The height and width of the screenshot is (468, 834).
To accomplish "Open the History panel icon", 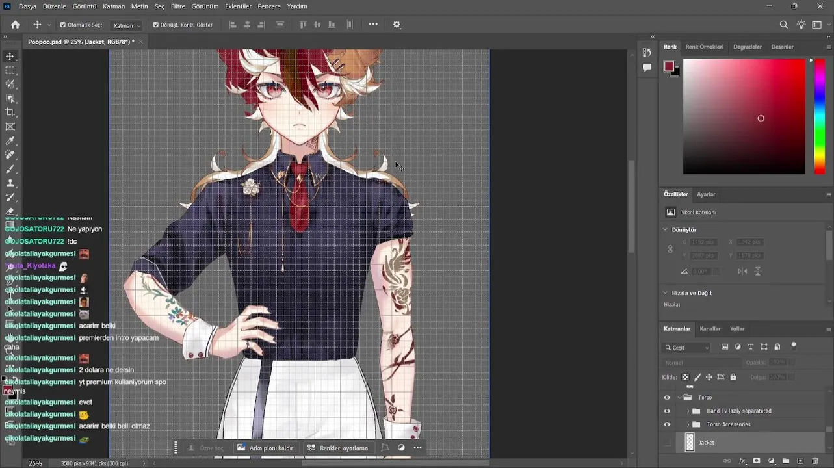I will tap(647, 53).
